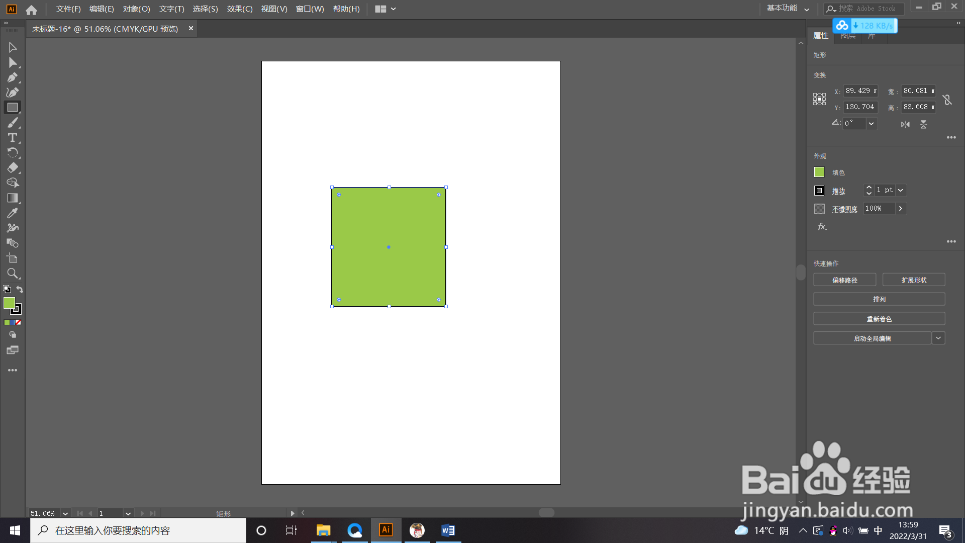Viewport: 965px width, 543px height.
Task: Set paint mode to None
Action: point(18,322)
